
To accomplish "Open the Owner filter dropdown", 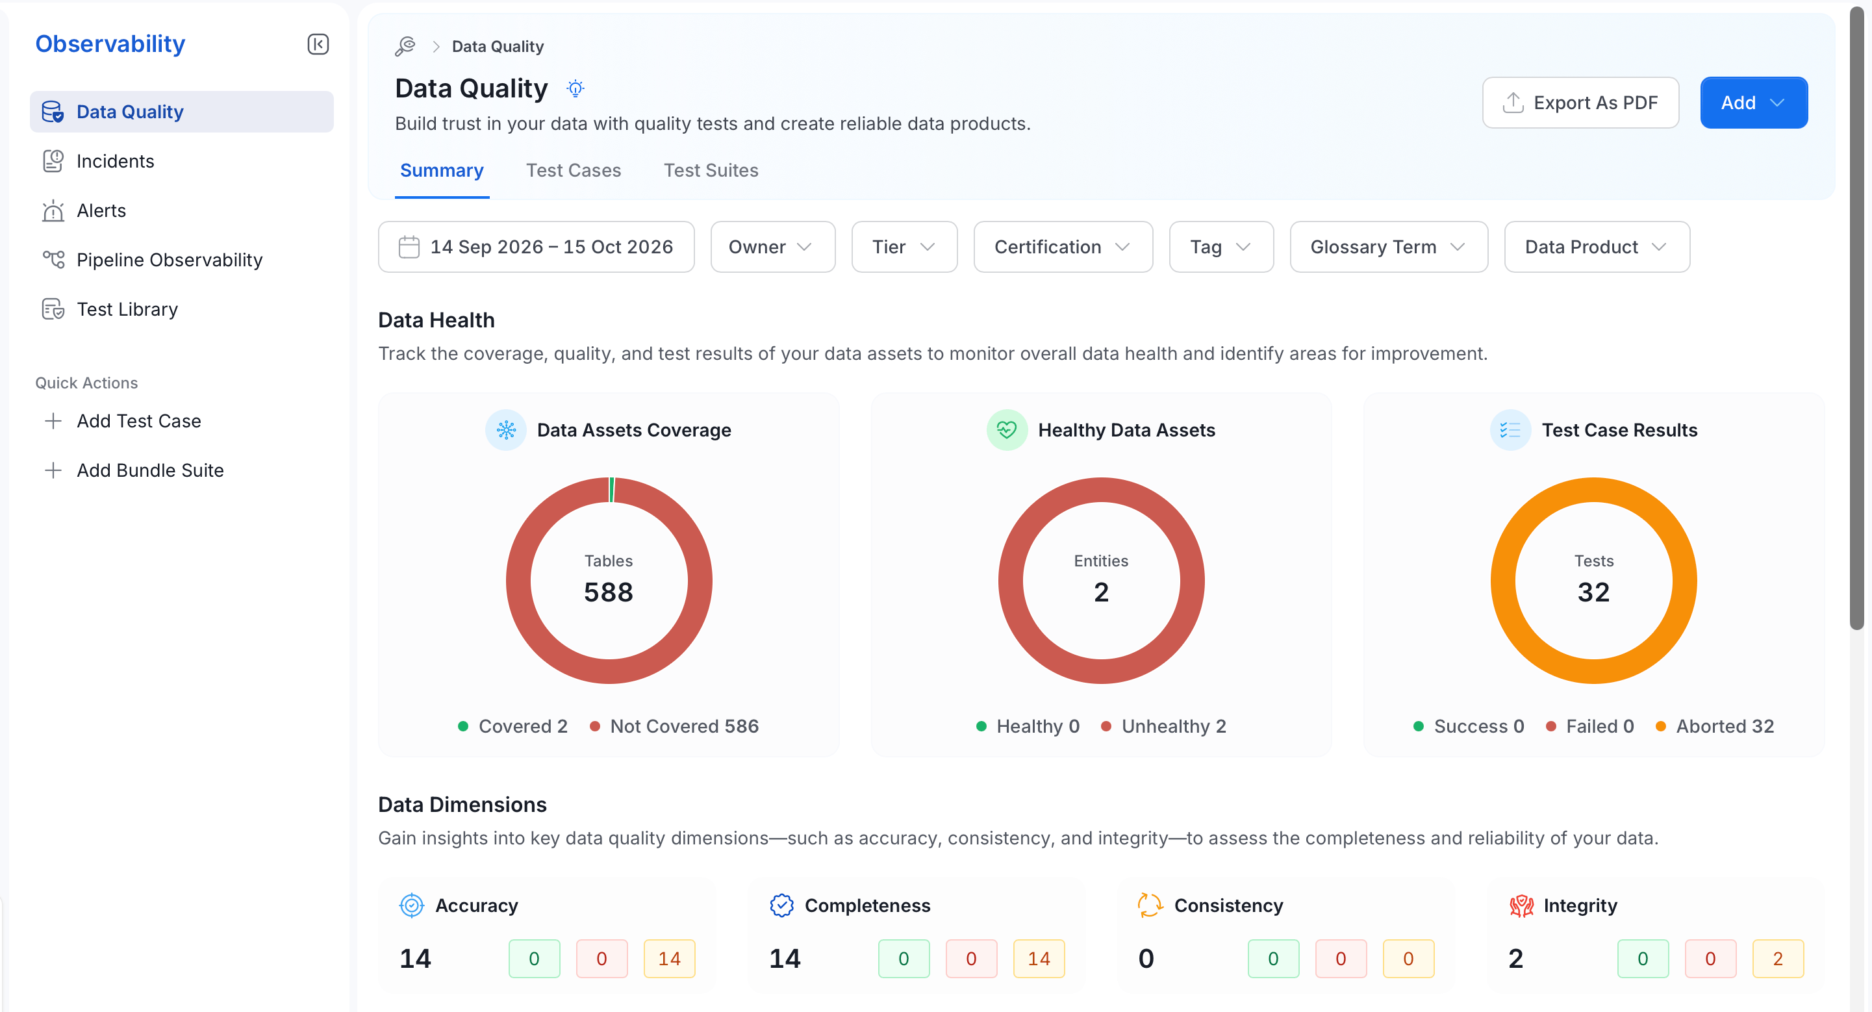I will point(772,247).
